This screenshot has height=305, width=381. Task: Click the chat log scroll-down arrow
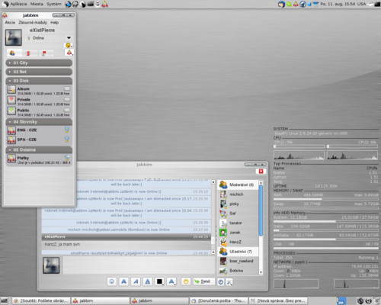tap(213, 252)
